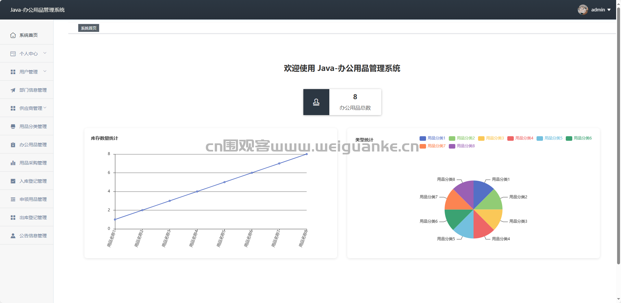Click the line chart icon for 入库登记管理
The height and width of the screenshot is (303, 621).
tap(13, 181)
